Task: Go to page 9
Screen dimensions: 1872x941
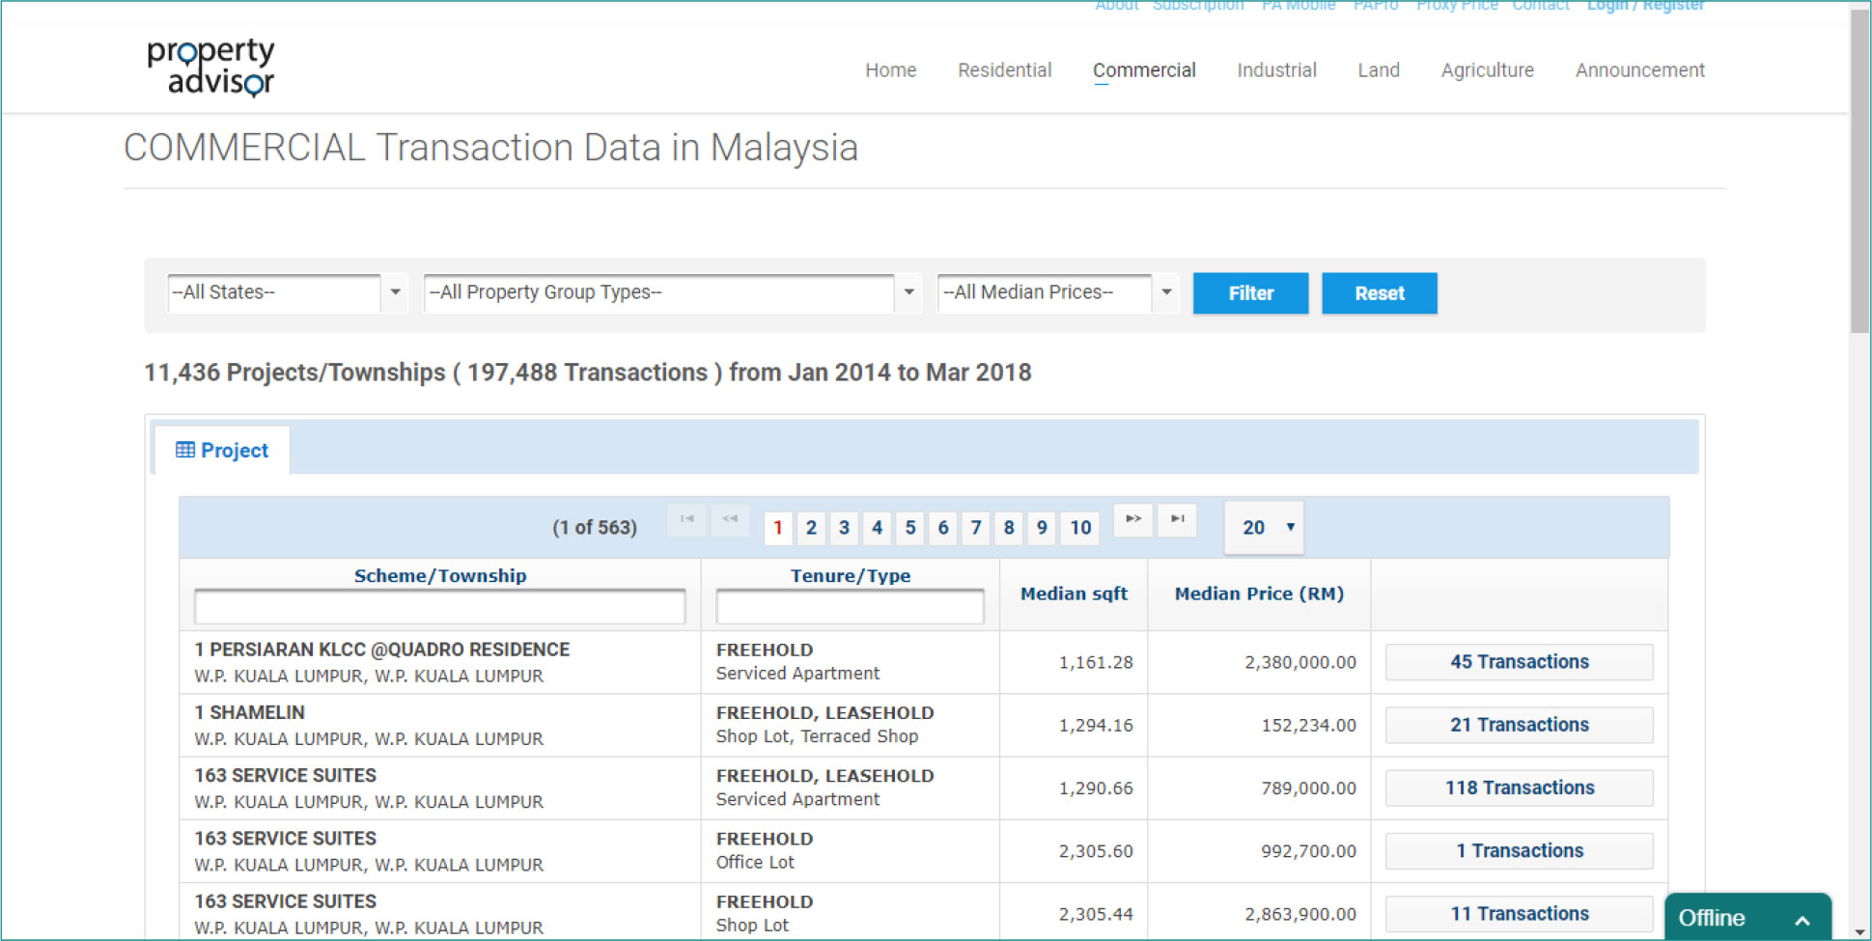Action: pyautogui.click(x=1042, y=528)
